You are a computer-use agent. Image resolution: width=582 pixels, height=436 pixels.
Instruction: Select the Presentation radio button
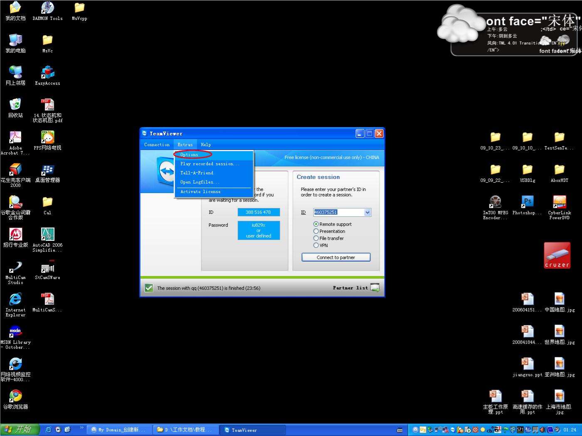pyautogui.click(x=316, y=231)
